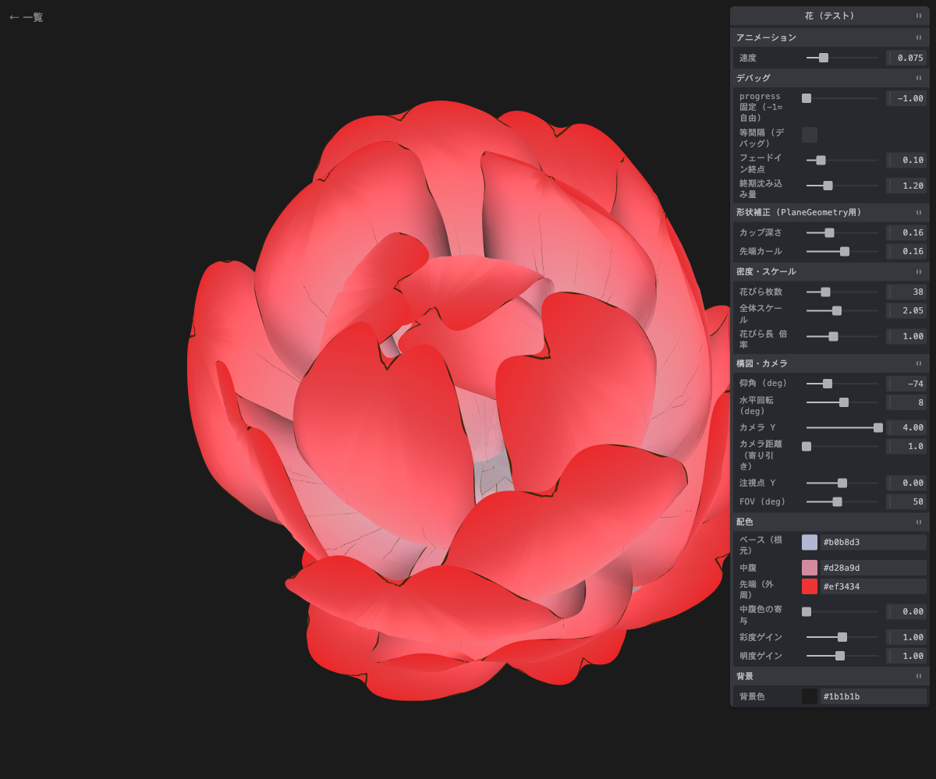Collapse the デバッグ folder
The height and width of the screenshot is (779, 936).
tap(830, 78)
